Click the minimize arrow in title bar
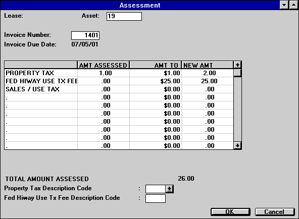299x219 pixels. pyautogui.click(x=284, y=5)
